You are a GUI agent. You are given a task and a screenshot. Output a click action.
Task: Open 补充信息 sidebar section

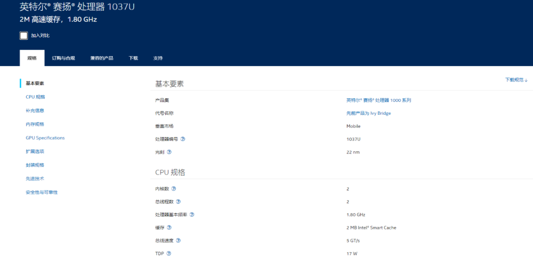point(35,111)
